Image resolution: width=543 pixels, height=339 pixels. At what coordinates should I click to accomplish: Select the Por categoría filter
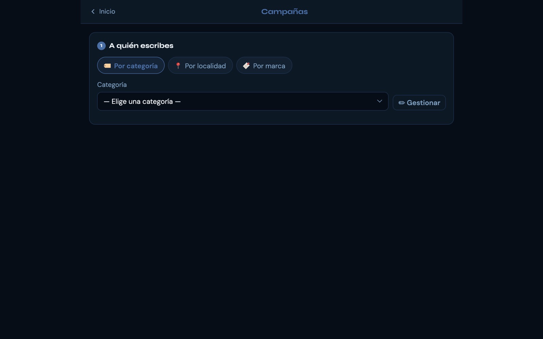(x=131, y=65)
